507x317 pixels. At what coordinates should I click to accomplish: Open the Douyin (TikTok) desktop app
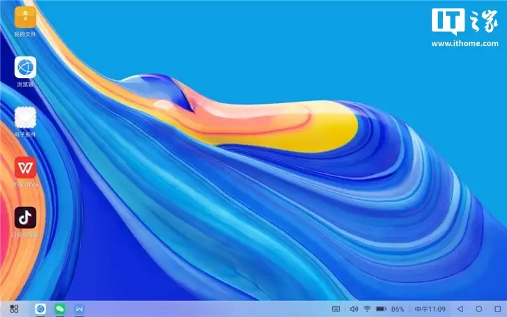(25, 217)
